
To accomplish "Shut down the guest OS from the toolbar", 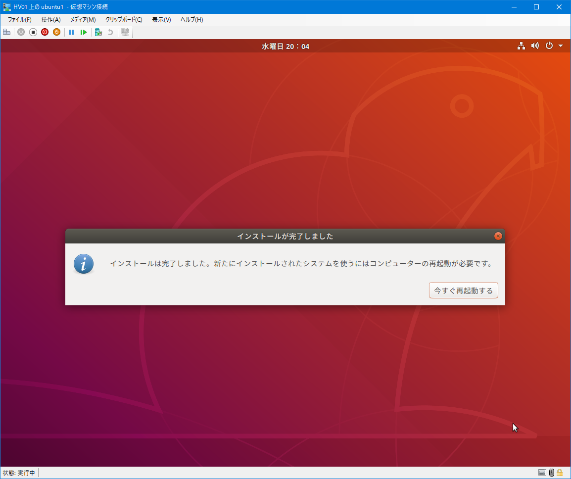I will tap(45, 32).
